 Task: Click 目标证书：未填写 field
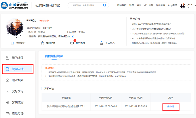(36, 32)
